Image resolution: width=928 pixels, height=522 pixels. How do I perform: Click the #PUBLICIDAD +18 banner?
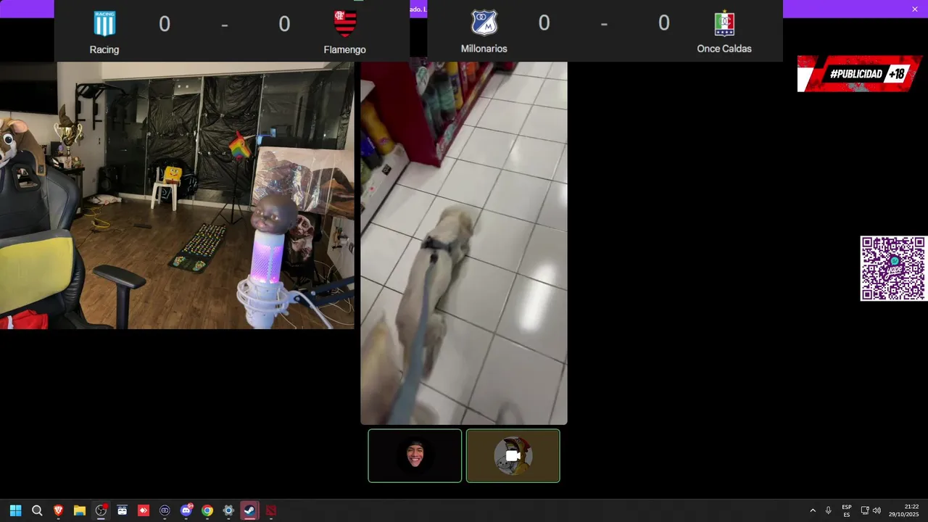click(860, 74)
